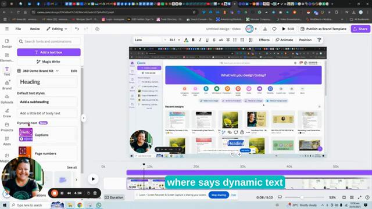
Task: Open the text color picker
Action: 186,40
